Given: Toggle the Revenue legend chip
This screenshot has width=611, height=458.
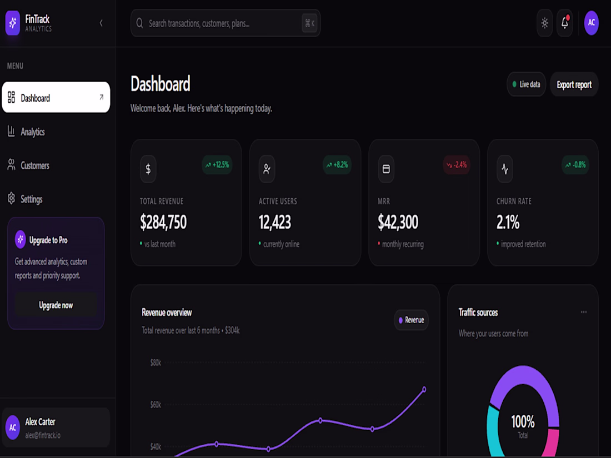Looking at the screenshot, I should [411, 320].
